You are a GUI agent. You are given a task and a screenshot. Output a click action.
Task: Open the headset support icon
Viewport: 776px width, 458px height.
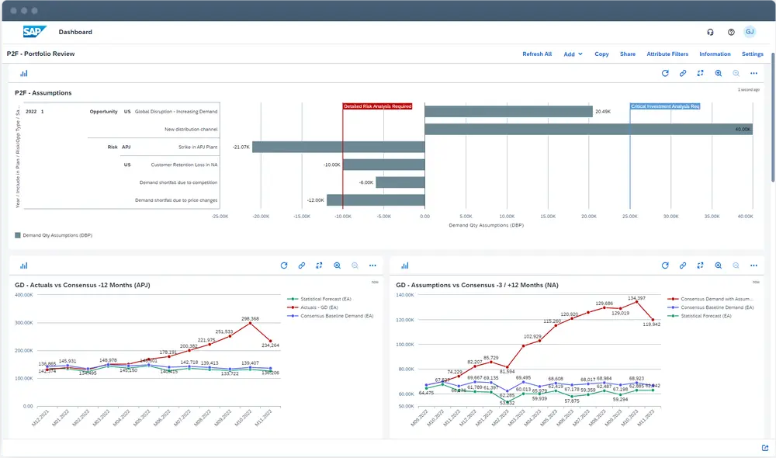click(x=710, y=32)
